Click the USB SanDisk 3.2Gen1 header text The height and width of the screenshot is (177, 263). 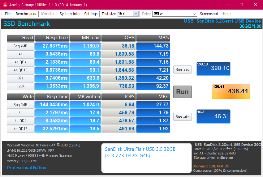(222, 21)
